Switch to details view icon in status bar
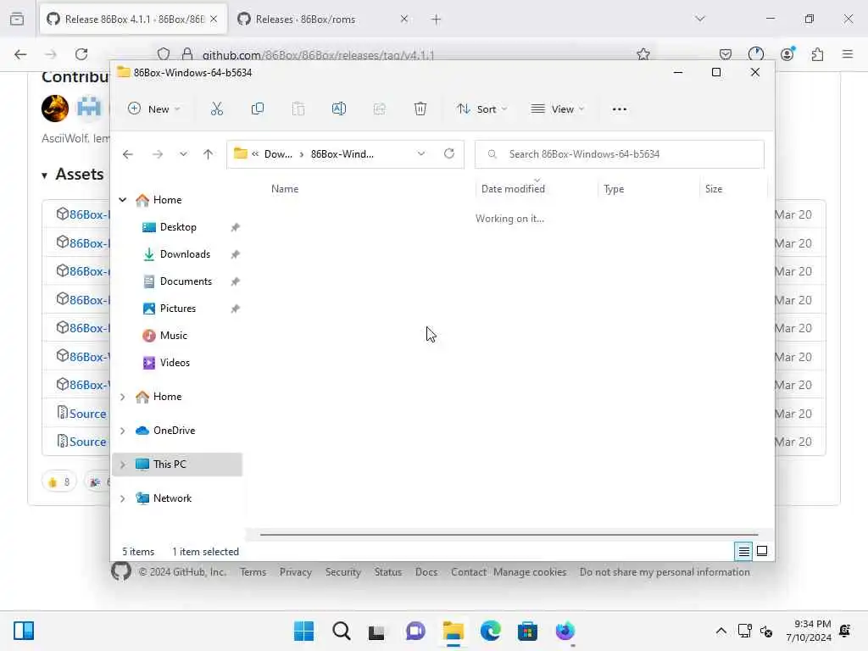This screenshot has width=868, height=651. click(743, 551)
